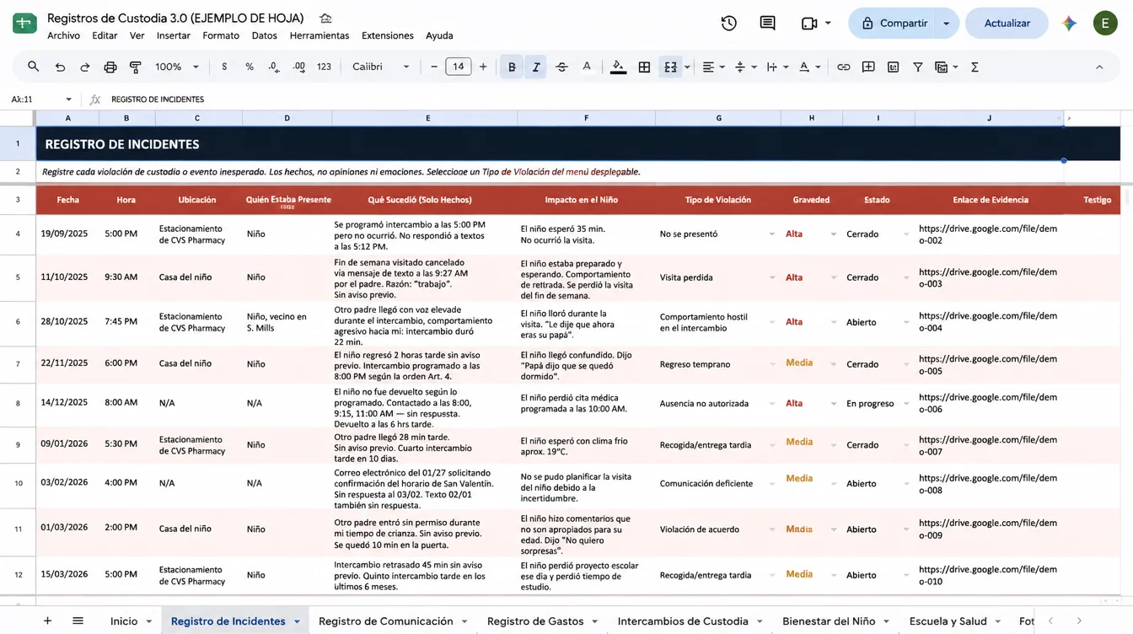Open the Editar menu
The height and width of the screenshot is (634, 1133).
(x=105, y=35)
